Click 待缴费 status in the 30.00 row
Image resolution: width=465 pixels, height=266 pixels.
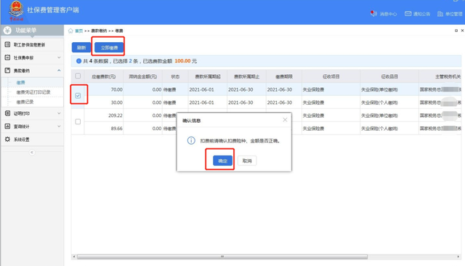pyautogui.click(x=169, y=102)
